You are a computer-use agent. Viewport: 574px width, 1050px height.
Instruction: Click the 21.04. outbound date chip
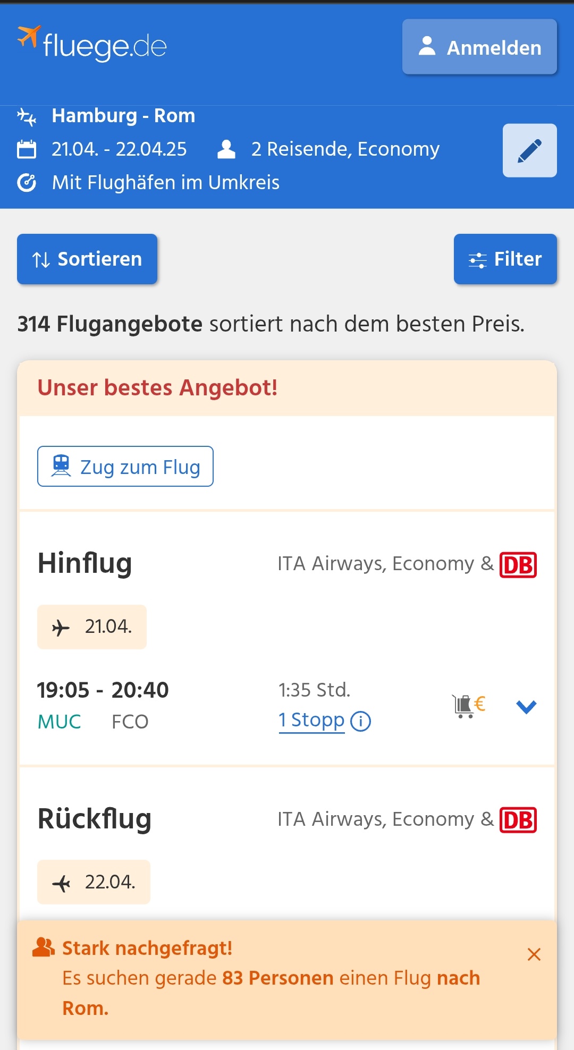tap(92, 627)
